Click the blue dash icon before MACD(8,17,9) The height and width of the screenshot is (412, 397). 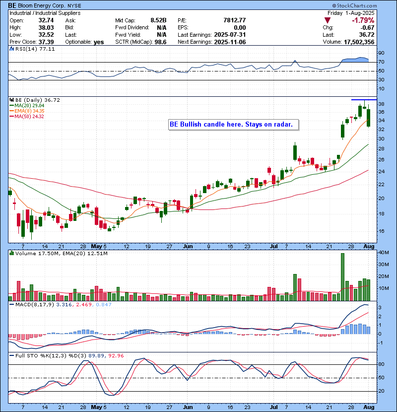(x=11, y=305)
